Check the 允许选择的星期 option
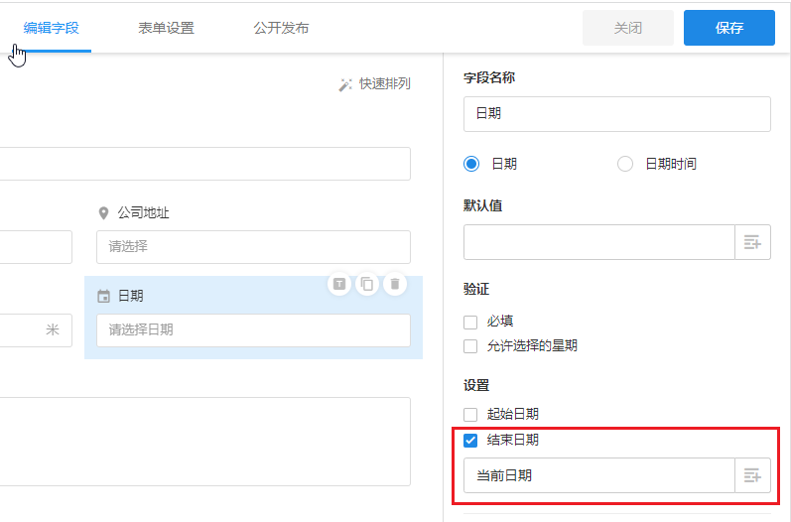This screenshot has width=791, height=522. click(x=470, y=346)
